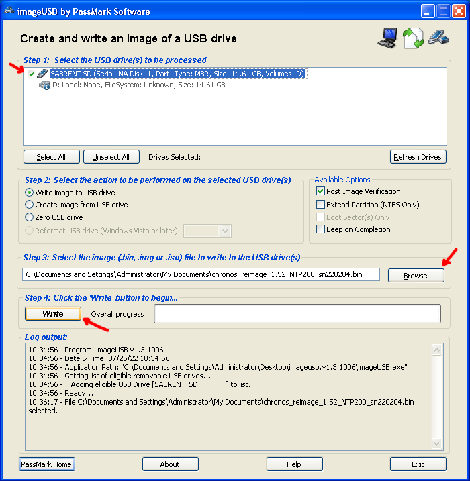Open the About dialog
Viewport: 470px width, 481px height.
click(x=171, y=464)
